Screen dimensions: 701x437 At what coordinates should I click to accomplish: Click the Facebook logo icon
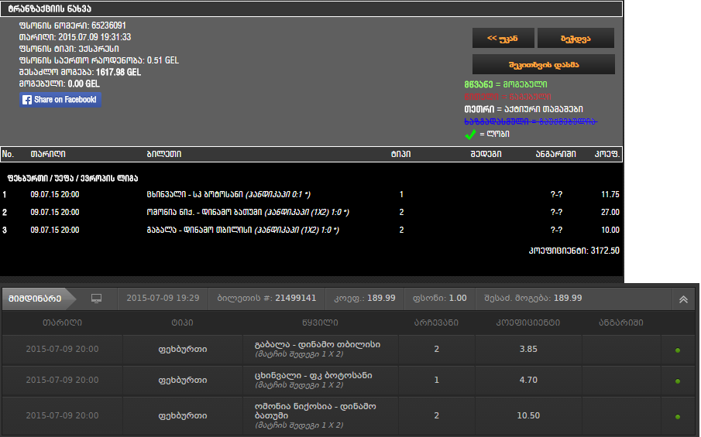[x=27, y=100]
